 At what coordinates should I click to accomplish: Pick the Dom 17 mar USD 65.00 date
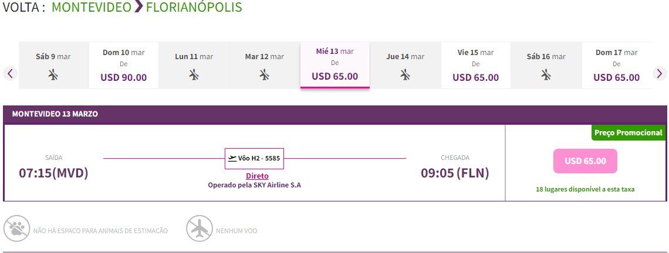(x=617, y=65)
